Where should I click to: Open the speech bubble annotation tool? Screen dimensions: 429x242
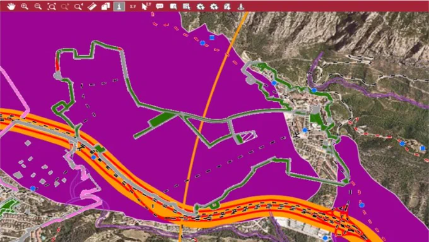(160, 6)
